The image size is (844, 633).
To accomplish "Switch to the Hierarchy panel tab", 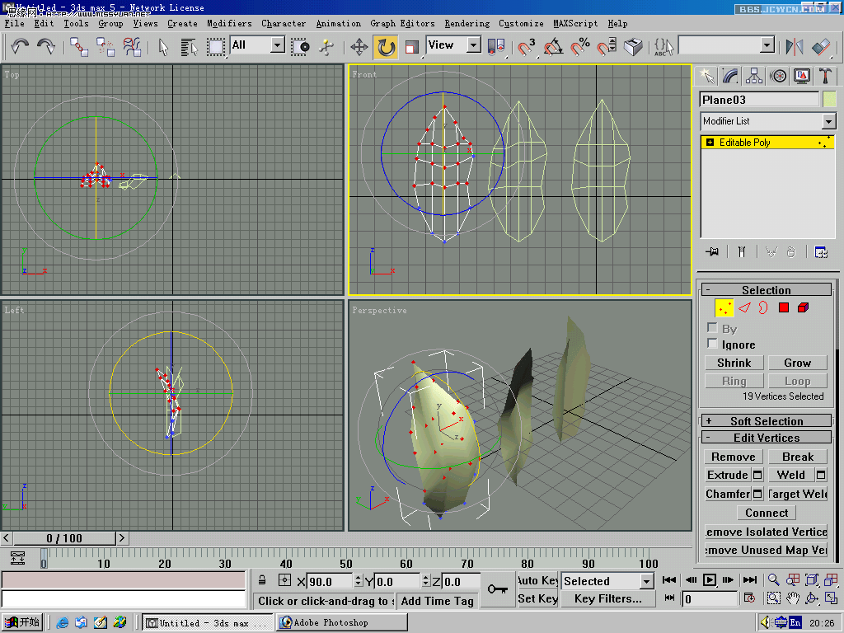I will pos(754,76).
